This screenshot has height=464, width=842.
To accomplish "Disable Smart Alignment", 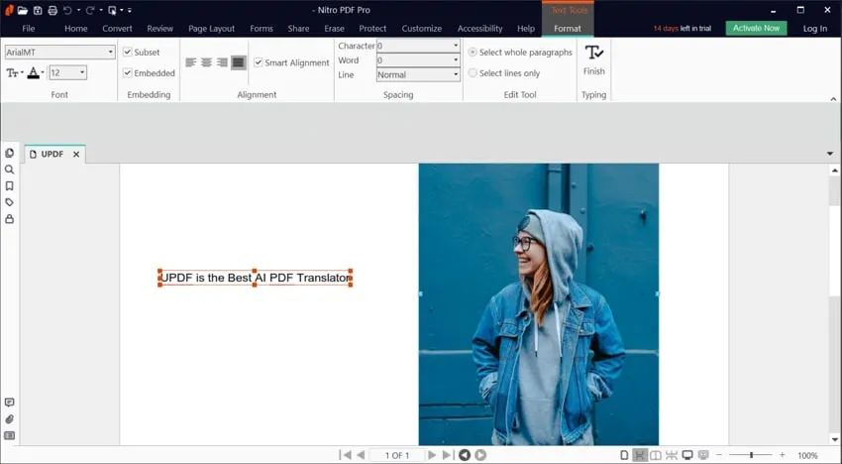I will (x=259, y=62).
